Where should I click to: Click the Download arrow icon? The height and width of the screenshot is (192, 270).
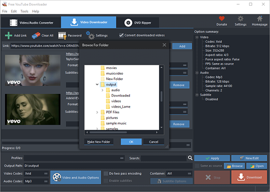(241, 177)
